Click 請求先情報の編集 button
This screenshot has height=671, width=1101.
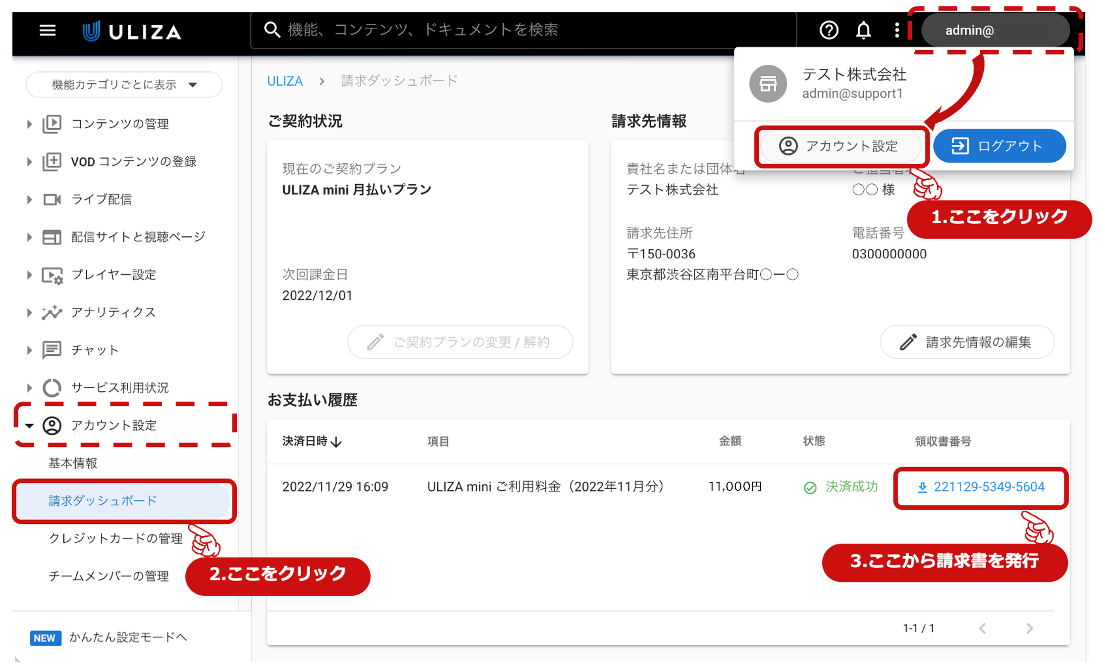click(x=967, y=342)
